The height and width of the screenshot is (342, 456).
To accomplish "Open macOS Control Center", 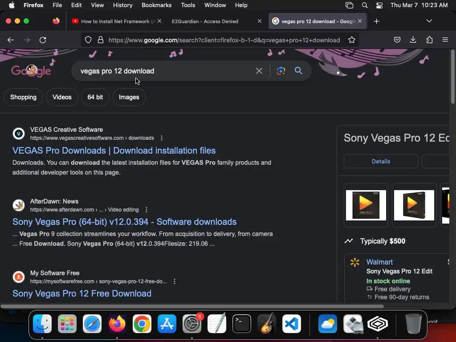I will 379,5.
